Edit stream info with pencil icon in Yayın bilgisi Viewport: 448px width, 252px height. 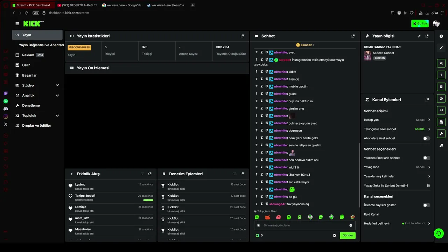pos(419,36)
